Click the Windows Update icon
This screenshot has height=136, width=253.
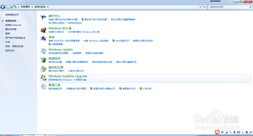(x=44, y=51)
